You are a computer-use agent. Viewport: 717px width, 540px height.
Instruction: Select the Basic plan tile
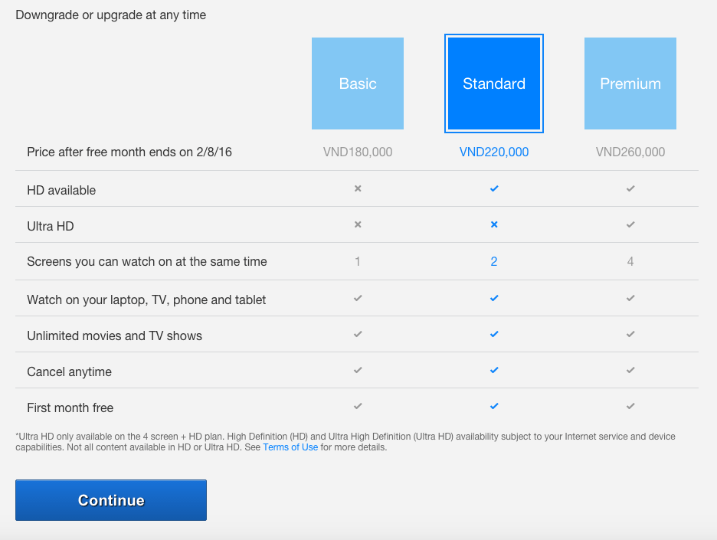pyautogui.click(x=358, y=83)
